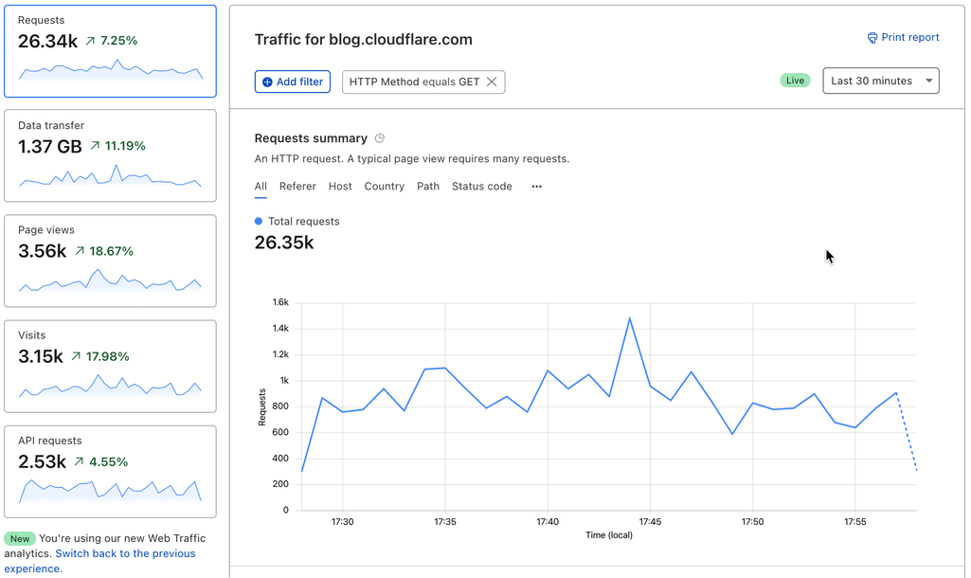Image resolution: width=971 pixels, height=578 pixels.
Task: Click the plus icon in Add filter
Action: coord(267,81)
